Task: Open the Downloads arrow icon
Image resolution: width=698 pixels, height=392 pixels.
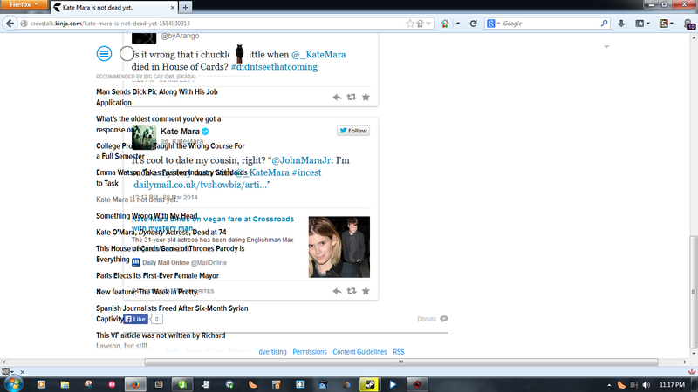Action: [x=621, y=24]
